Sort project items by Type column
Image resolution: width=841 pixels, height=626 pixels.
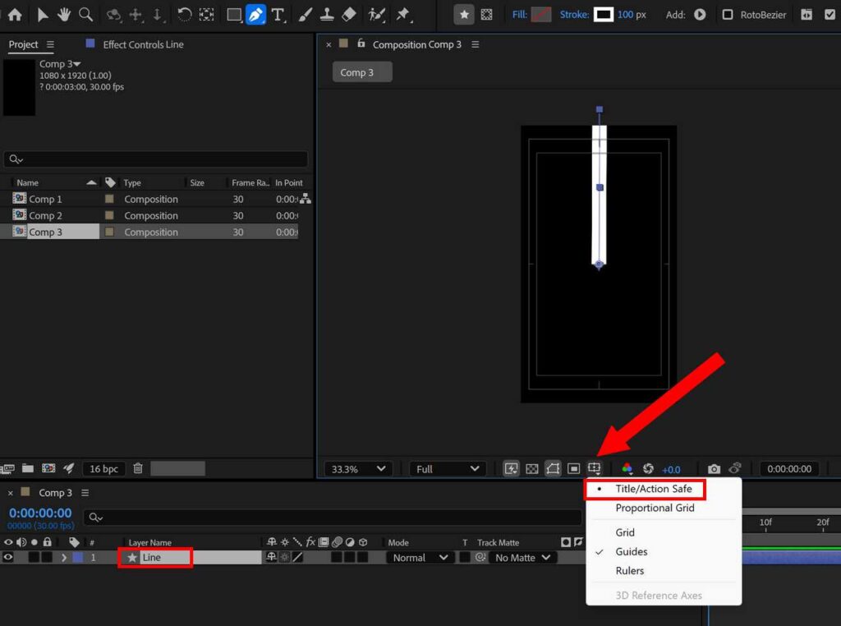coord(132,183)
